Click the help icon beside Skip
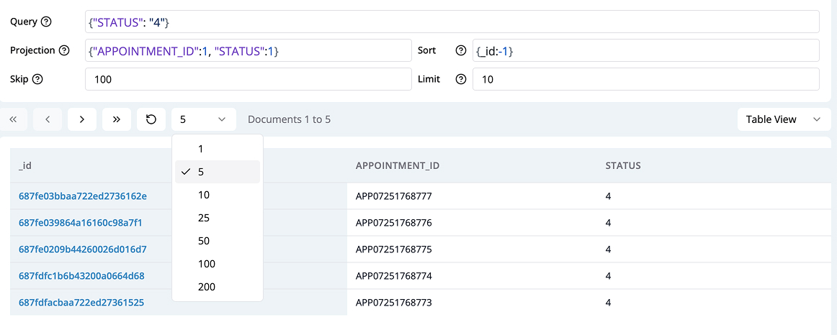The width and height of the screenshot is (837, 335). point(37,79)
